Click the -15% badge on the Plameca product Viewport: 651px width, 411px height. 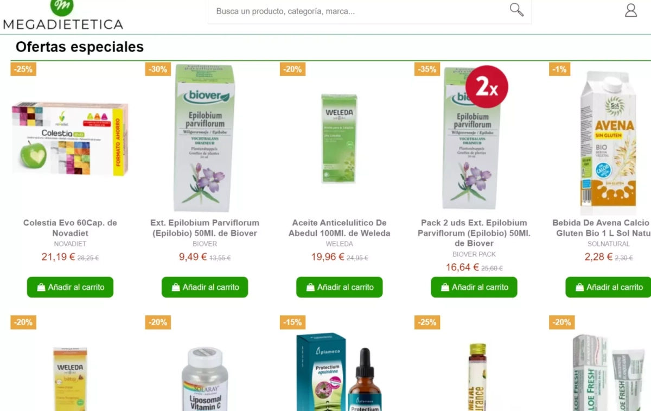pyautogui.click(x=292, y=322)
